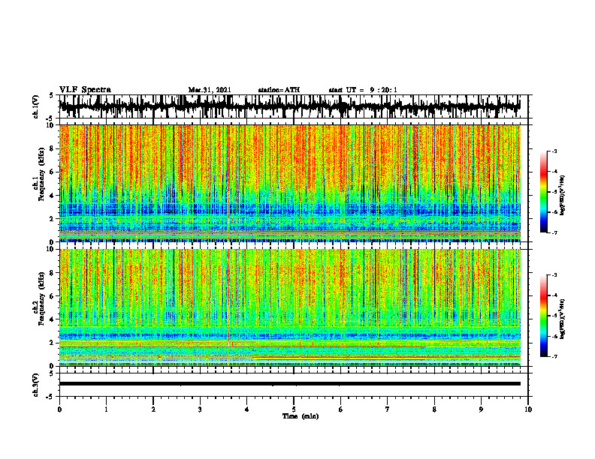The height and width of the screenshot is (459, 595).
Task: Click time axis tick label "9"
Action: point(481,409)
